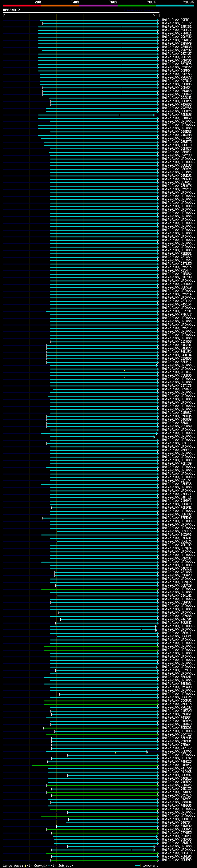Click the label UniRef100_A9NRU6

[x=176, y=115]
